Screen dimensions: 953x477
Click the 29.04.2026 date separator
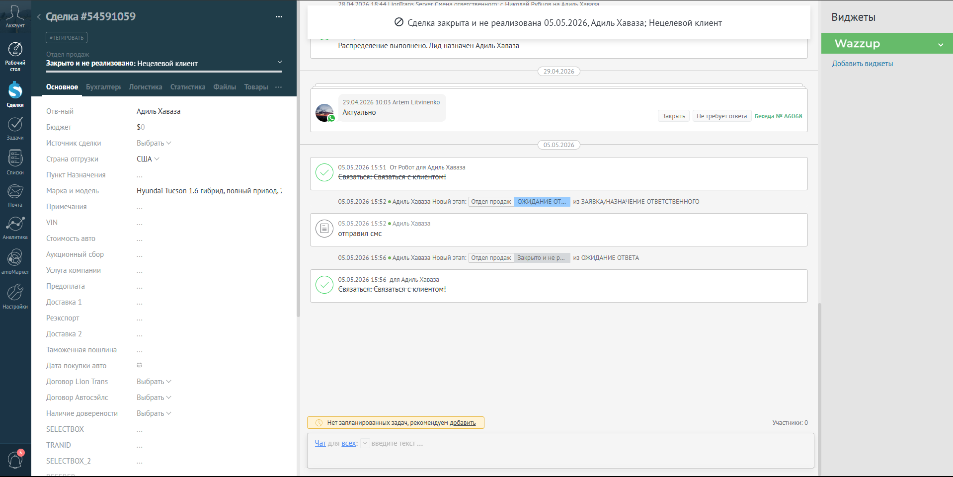pos(558,72)
